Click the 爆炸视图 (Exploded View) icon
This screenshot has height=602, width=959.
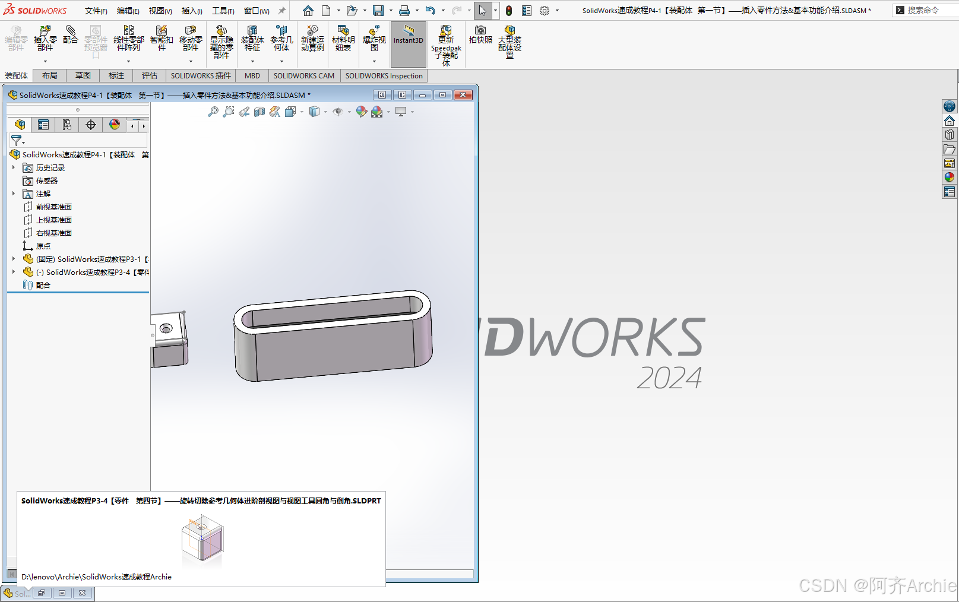tap(374, 38)
